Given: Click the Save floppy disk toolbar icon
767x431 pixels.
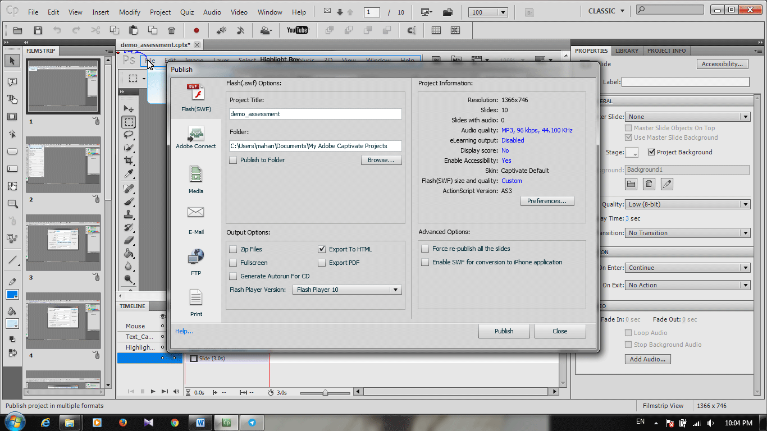Looking at the screenshot, I should [38, 30].
